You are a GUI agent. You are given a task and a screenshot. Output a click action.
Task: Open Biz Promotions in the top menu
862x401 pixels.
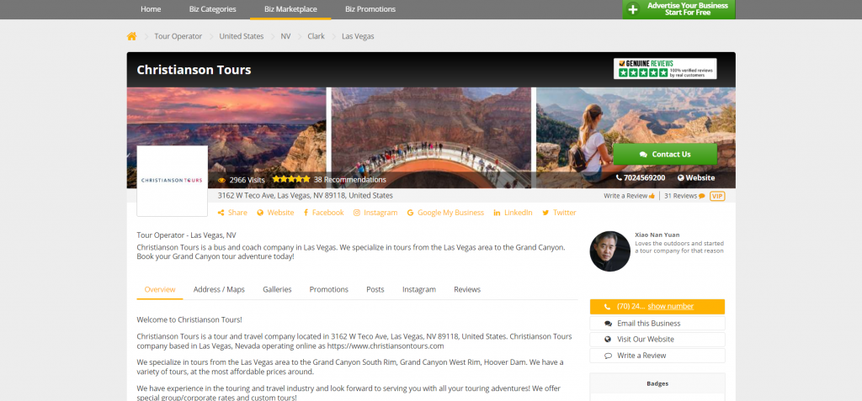[370, 9]
